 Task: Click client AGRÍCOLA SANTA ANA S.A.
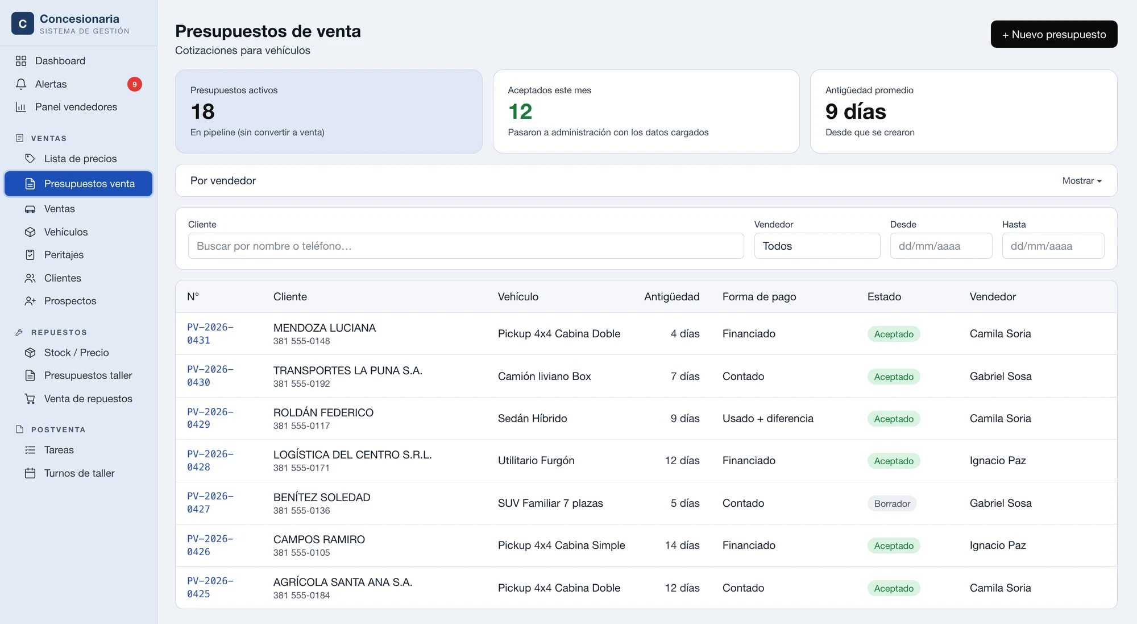tap(342, 582)
